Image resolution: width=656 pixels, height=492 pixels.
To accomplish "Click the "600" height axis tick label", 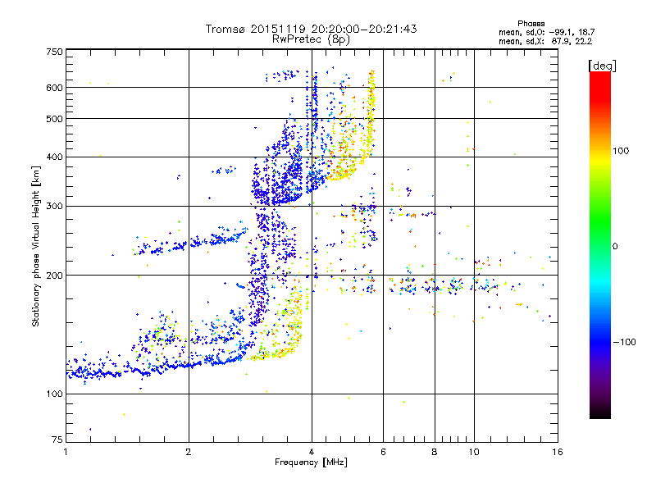I will [x=54, y=88].
